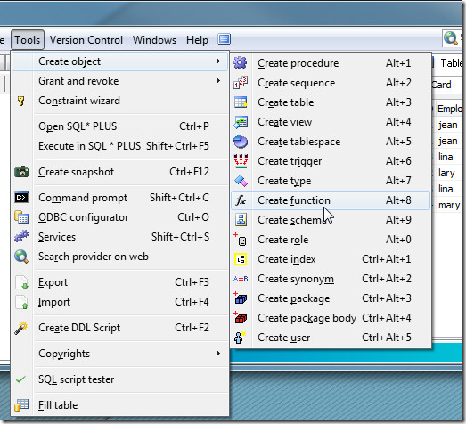Click the window list icon beside Help

[x=224, y=39]
